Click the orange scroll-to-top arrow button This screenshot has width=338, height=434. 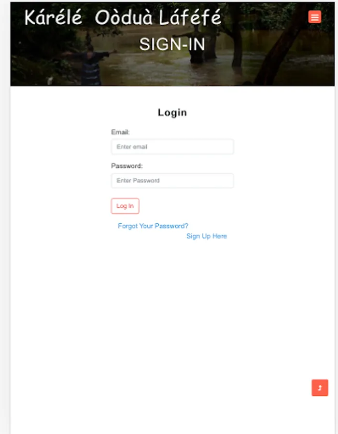[320, 388]
